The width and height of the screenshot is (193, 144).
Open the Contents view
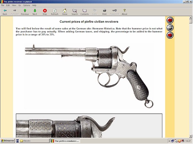[85, 12]
